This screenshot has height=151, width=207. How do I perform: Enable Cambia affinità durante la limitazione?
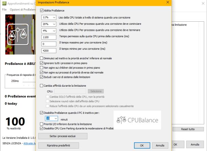(41, 86)
